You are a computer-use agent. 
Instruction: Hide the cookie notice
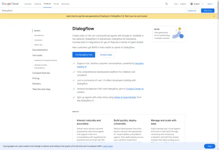tap(210, 146)
